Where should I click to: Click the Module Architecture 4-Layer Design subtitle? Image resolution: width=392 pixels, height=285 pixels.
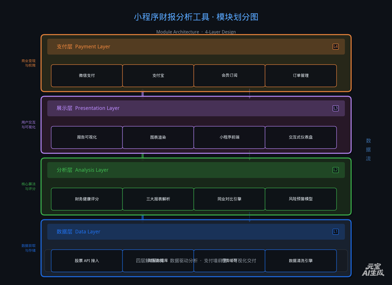pyautogui.click(x=196, y=32)
